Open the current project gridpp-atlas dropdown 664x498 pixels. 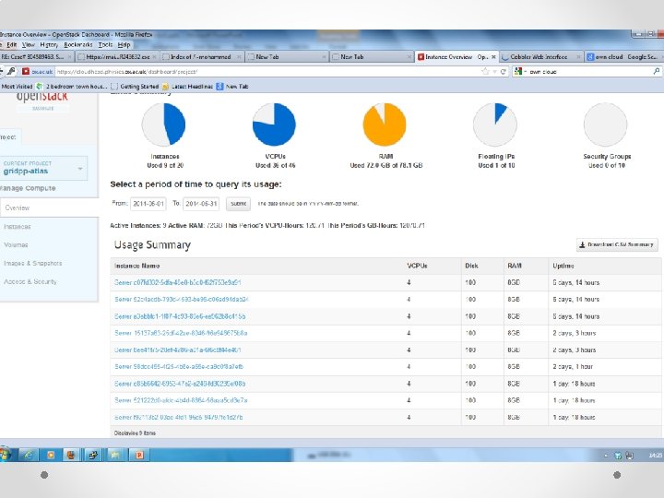coord(43,168)
